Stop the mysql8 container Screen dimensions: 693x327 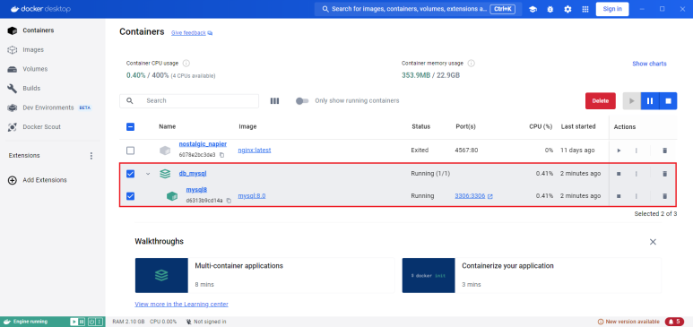click(619, 196)
